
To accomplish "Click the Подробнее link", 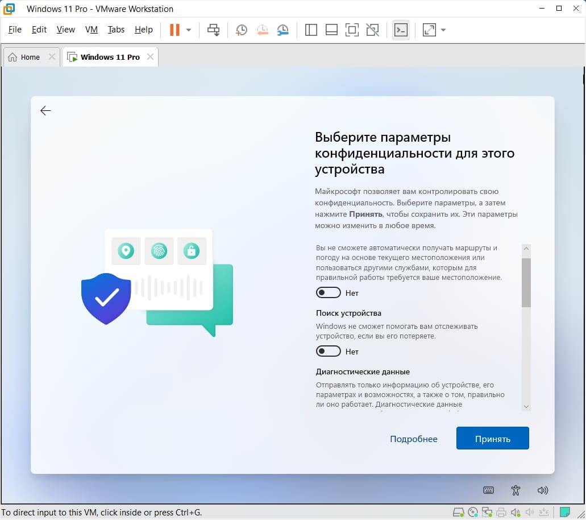I will point(414,439).
